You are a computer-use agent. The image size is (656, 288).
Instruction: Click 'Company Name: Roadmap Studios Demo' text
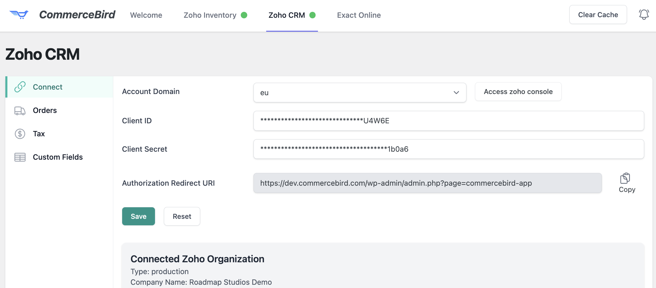(x=201, y=282)
